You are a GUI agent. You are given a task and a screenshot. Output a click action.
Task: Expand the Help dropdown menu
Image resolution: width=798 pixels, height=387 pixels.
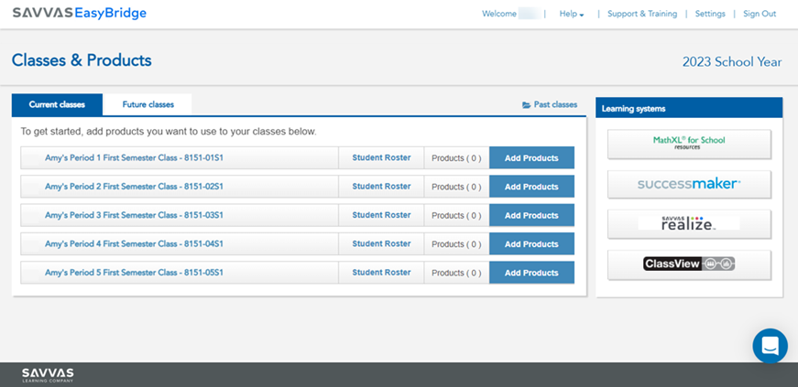coord(571,15)
